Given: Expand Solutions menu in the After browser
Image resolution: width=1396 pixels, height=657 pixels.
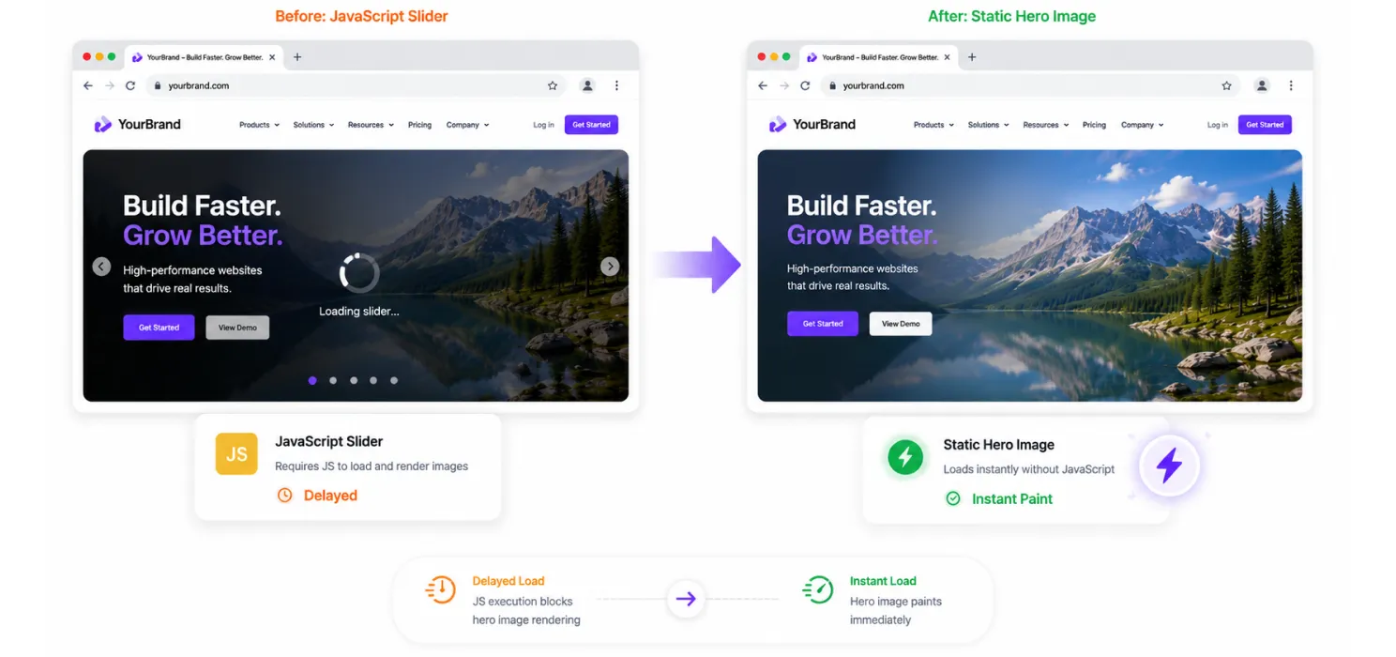Looking at the screenshot, I should 988,125.
